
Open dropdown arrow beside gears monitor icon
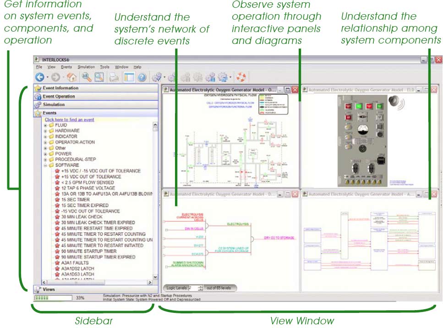(230, 77)
